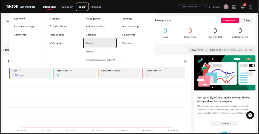Click the user avatar icon
259x134 pixels.
pyautogui.click(x=226, y=7)
